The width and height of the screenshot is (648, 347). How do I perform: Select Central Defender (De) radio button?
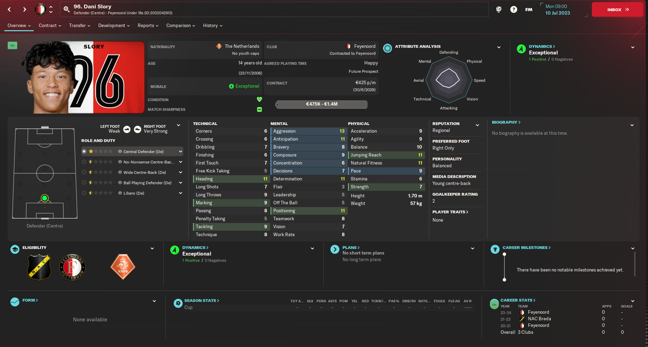point(84,151)
